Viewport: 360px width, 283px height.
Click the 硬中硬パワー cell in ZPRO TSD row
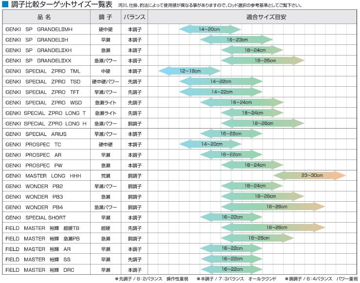point(106,82)
